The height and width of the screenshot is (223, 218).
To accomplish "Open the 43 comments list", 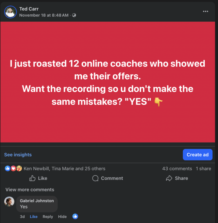I will 177,168.
